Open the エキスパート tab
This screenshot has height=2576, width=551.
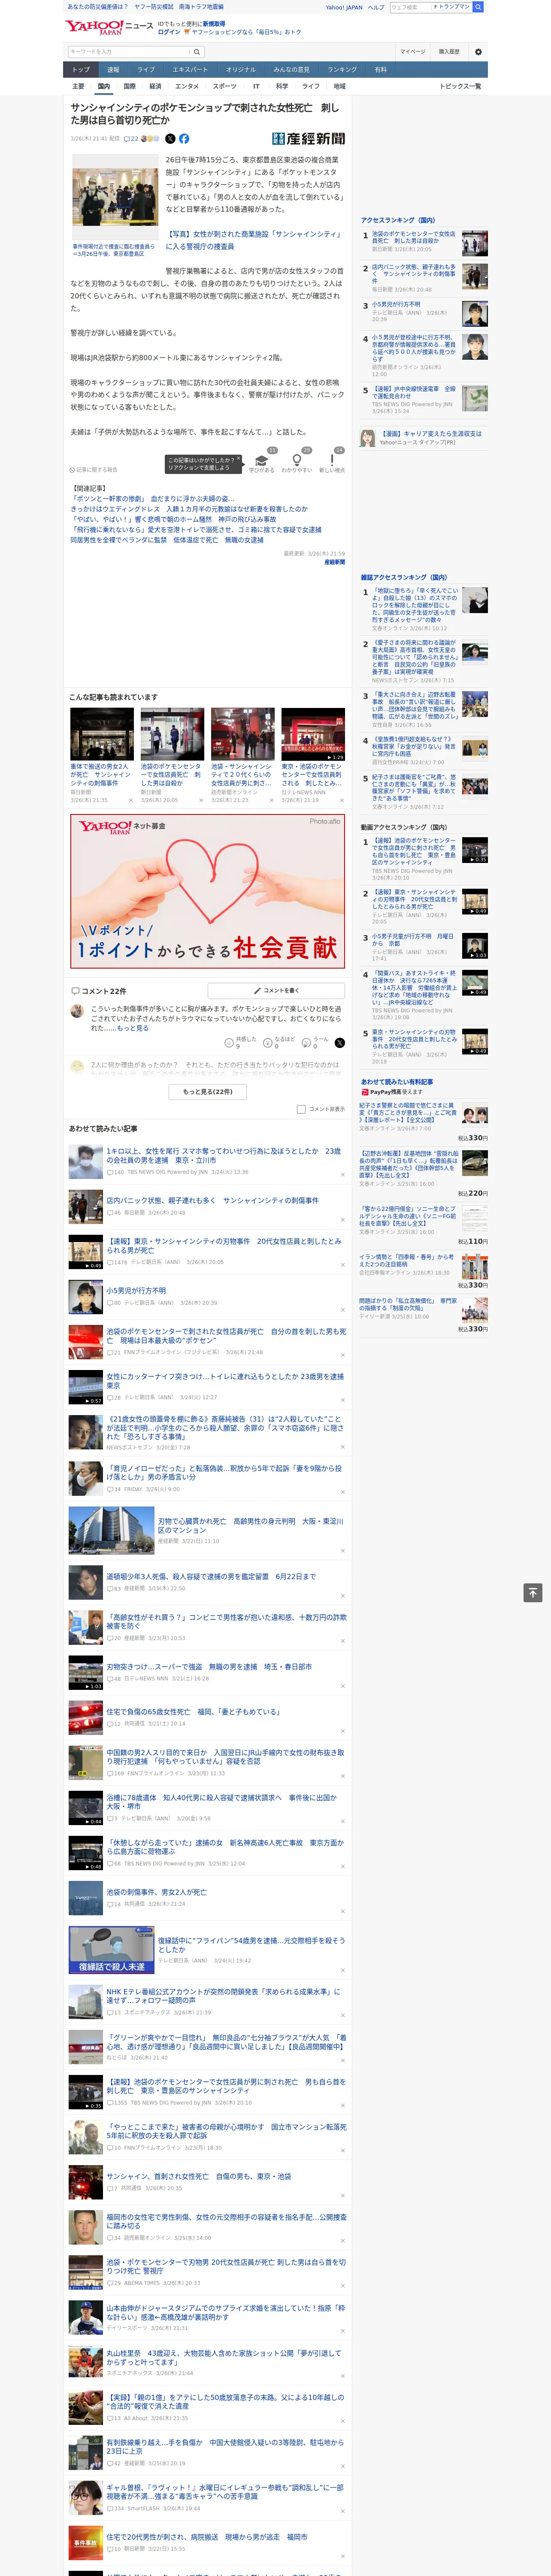coord(190,70)
